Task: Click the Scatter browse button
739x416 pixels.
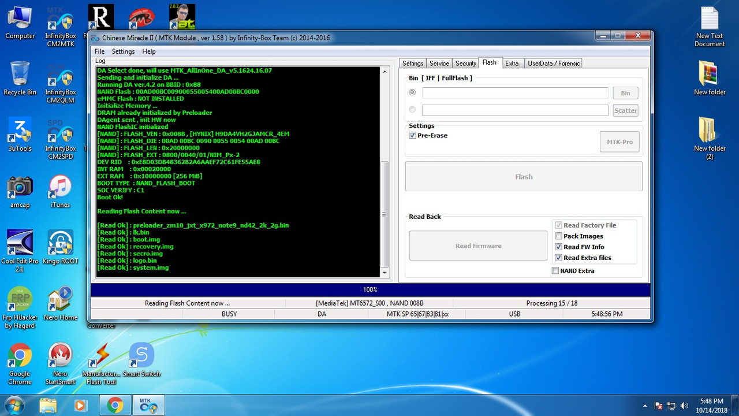Action: click(x=625, y=110)
